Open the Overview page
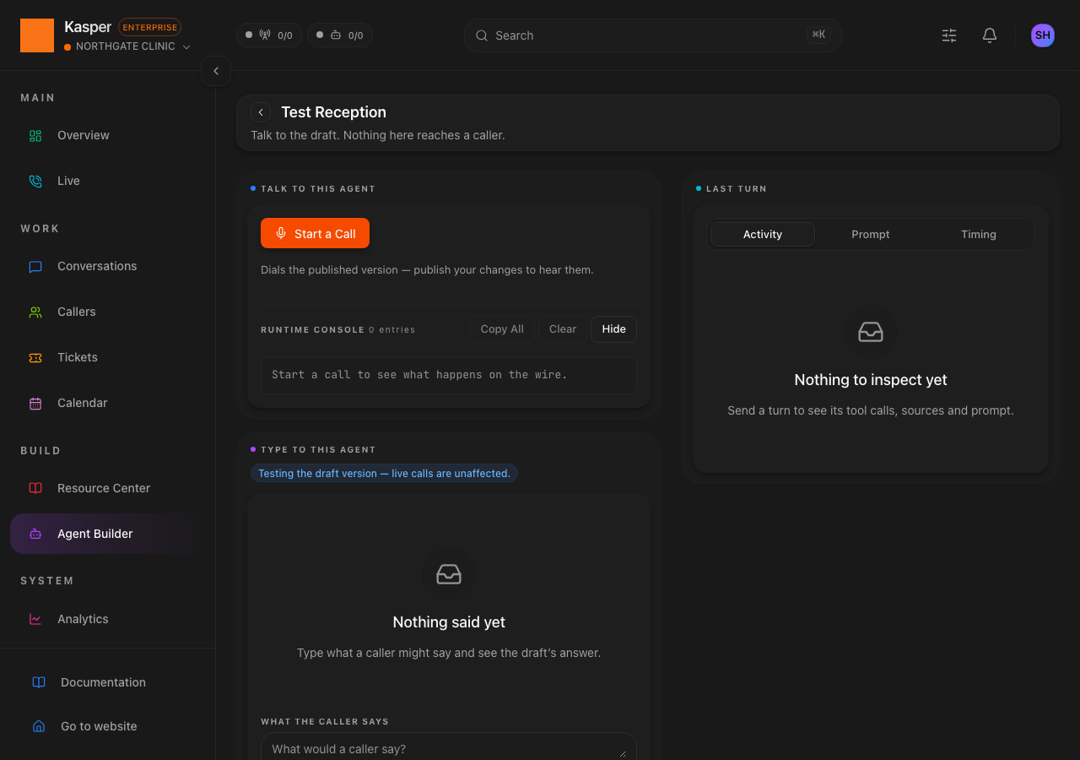The width and height of the screenshot is (1080, 760). click(106, 135)
